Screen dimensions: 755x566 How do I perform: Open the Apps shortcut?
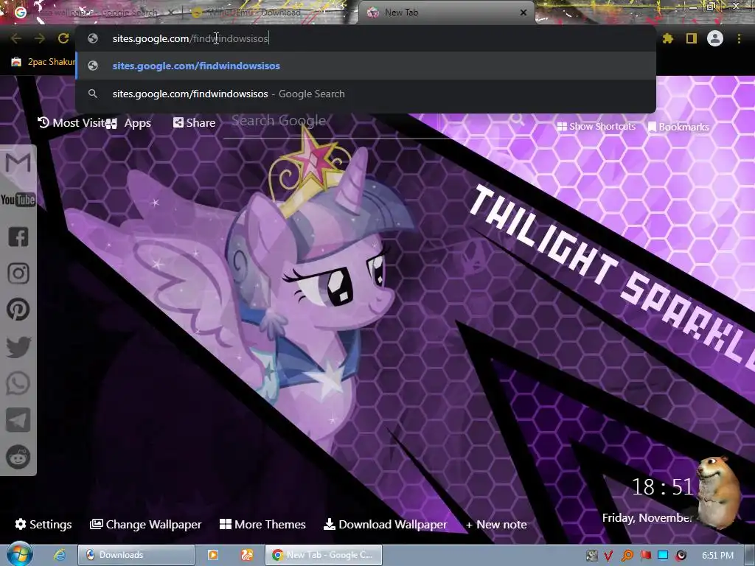(129, 123)
